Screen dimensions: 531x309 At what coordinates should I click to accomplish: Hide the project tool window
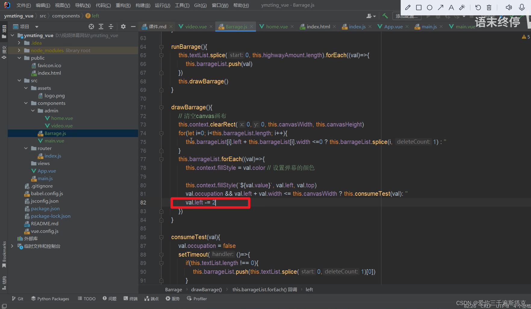133,26
